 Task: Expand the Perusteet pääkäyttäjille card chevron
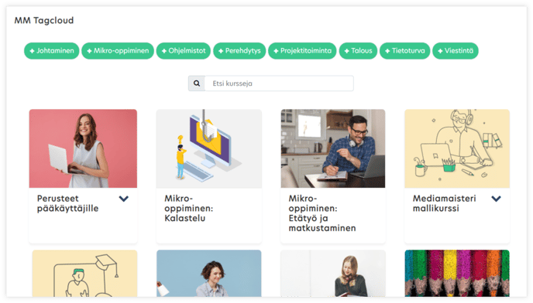pyautogui.click(x=124, y=199)
